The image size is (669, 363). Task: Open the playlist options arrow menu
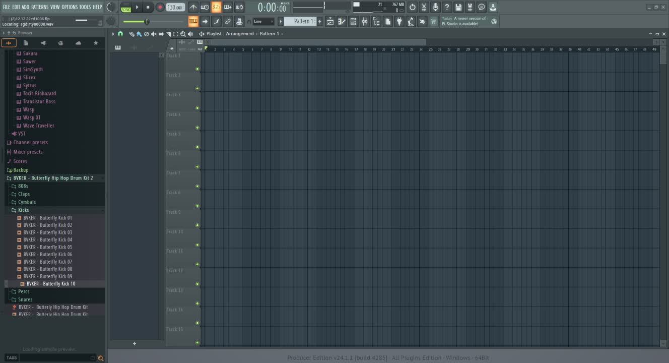(x=113, y=34)
